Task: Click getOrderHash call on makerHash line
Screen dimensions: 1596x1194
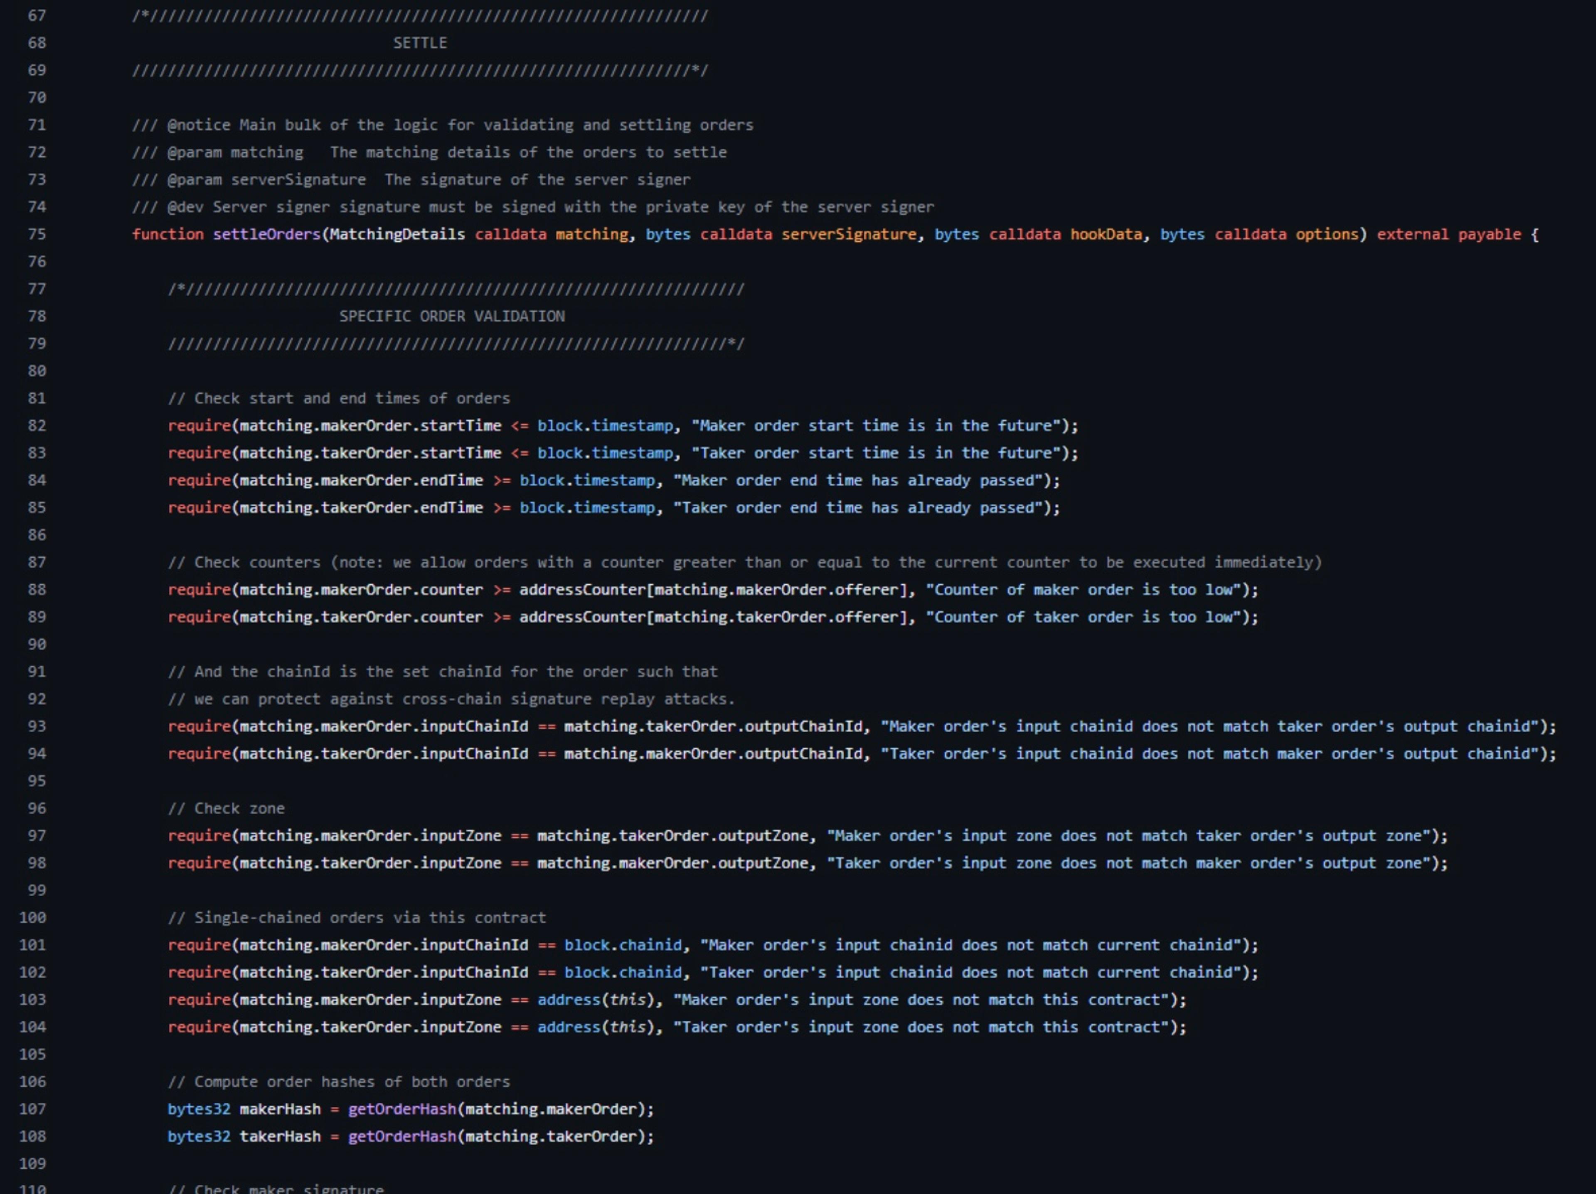Action: click(402, 1109)
